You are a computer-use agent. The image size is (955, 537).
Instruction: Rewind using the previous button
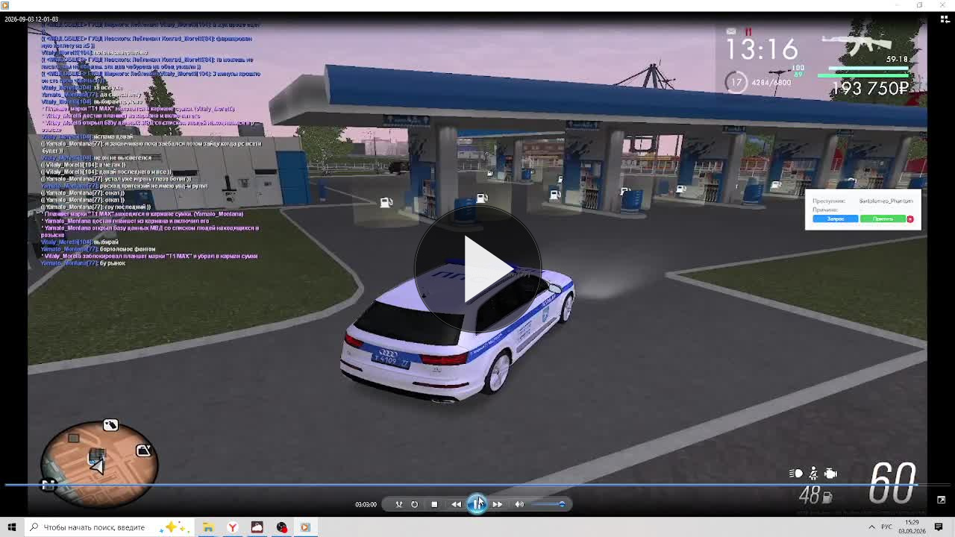click(x=456, y=504)
